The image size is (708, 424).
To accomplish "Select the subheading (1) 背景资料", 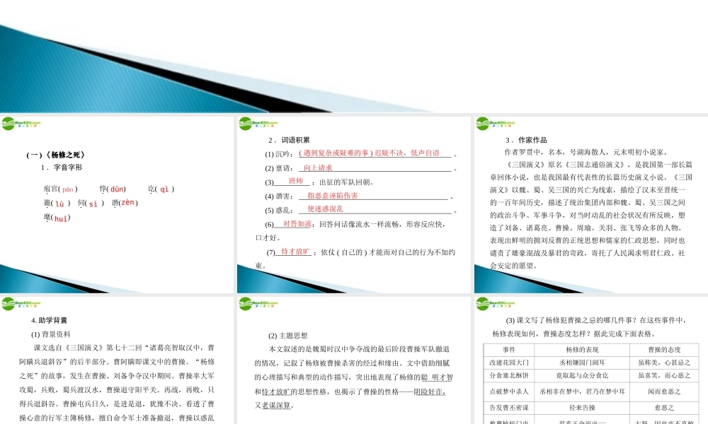I will 50,334.
